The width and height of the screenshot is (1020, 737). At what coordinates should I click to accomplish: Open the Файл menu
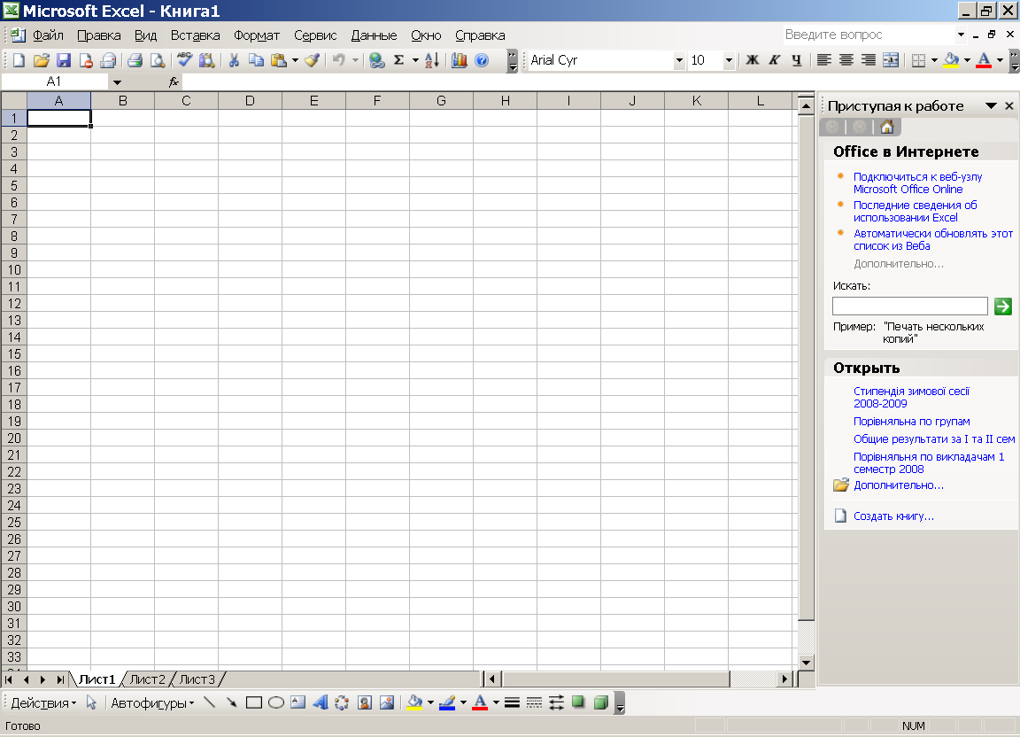coord(48,35)
